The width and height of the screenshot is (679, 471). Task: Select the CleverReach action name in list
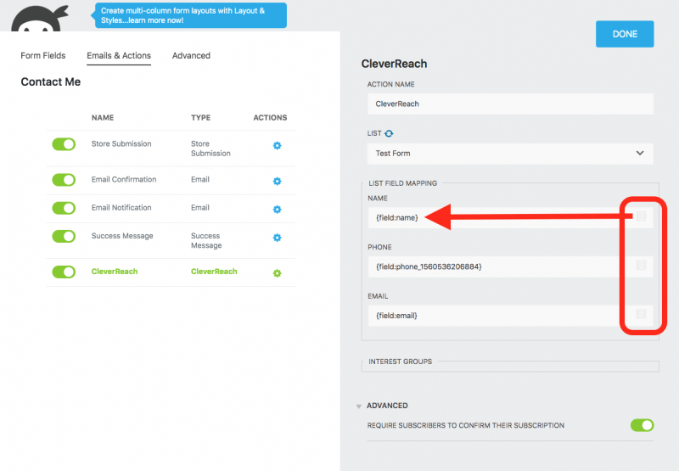point(114,272)
